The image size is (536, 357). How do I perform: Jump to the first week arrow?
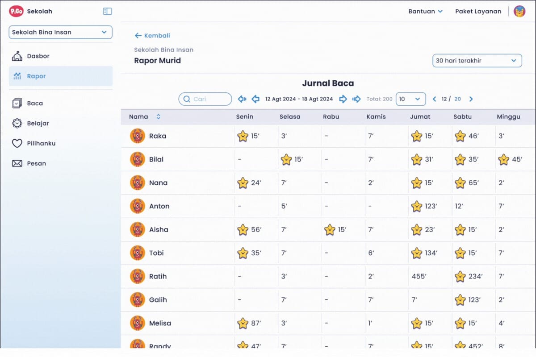tap(242, 99)
